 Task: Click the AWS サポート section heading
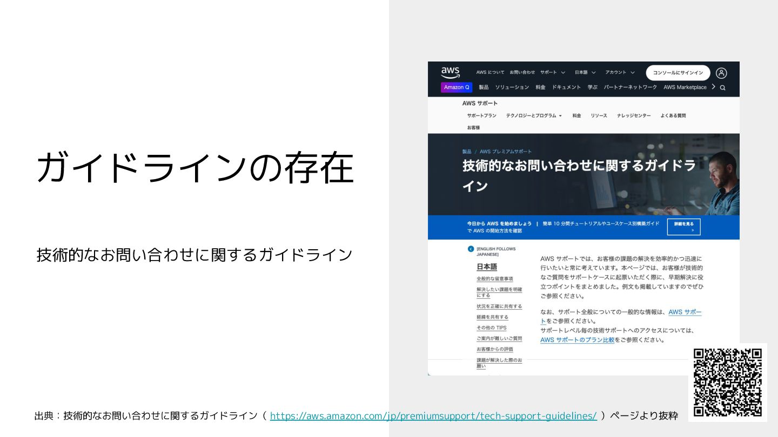click(x=480, y=103)
